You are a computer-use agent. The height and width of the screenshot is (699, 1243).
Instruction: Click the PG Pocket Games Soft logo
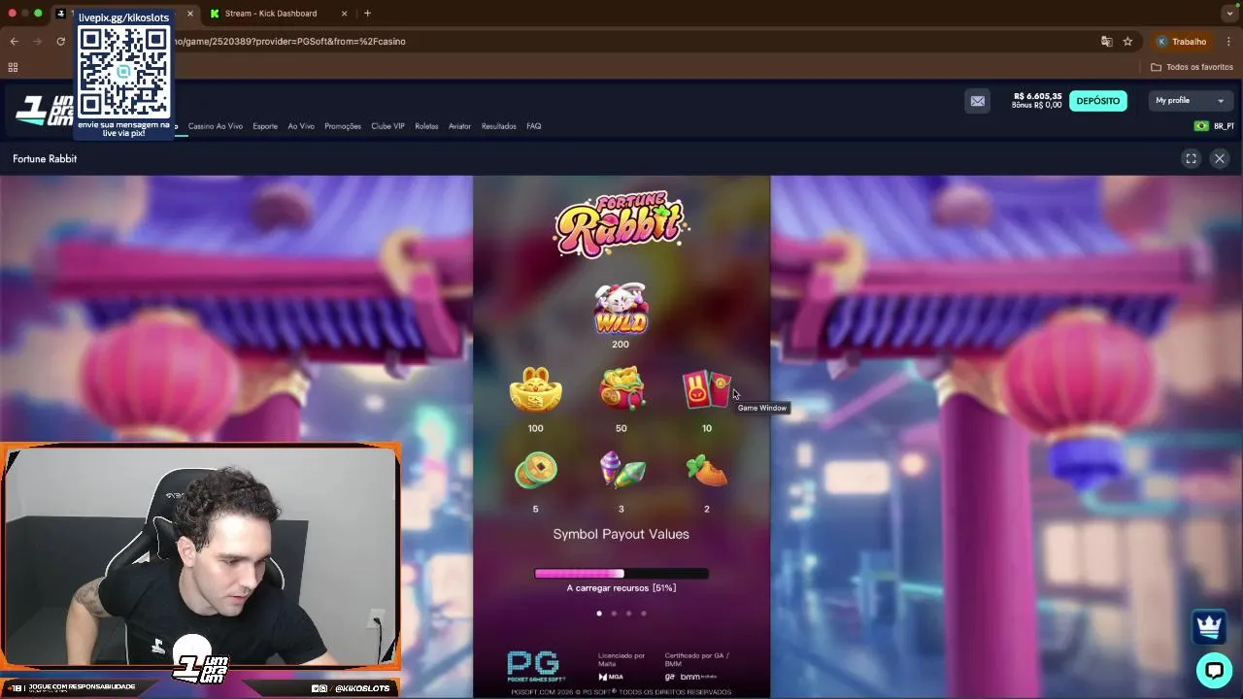[x=534, y=666]
